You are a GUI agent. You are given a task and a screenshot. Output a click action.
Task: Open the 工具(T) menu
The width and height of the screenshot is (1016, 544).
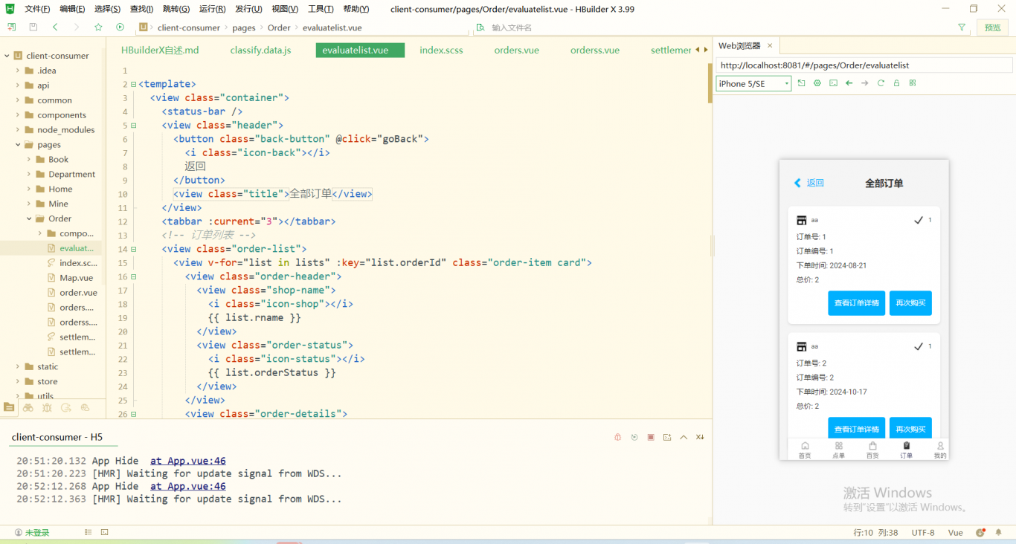pyautogui.click(x=321, y=9)
